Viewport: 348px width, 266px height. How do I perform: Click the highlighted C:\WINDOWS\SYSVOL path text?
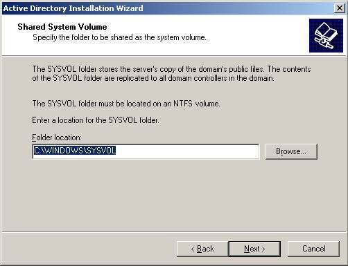(75, 151)
